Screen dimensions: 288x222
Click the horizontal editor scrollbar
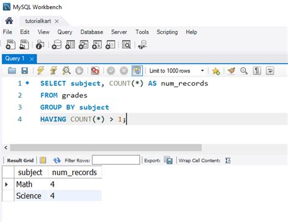(x=106, y=147)
